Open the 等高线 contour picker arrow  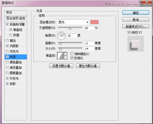click(x=66, y=56)
